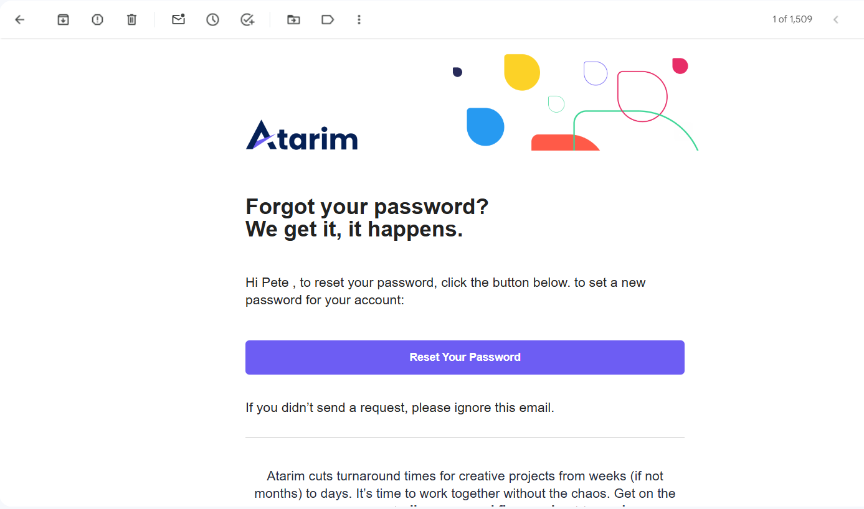Mark the email as unread
The width and height of the screenshot is (864, 509).
179,20
